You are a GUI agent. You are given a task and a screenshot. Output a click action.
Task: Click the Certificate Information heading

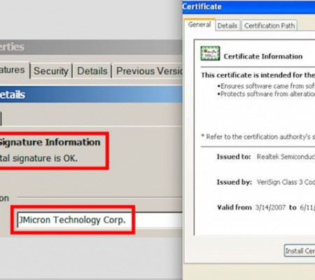[x=263, y=56]
